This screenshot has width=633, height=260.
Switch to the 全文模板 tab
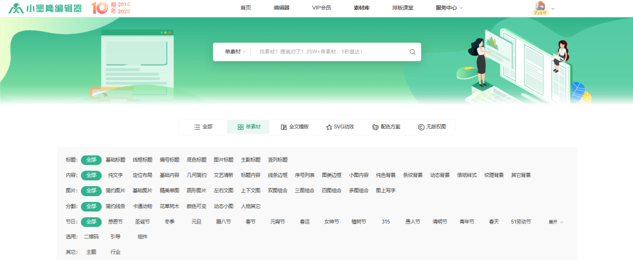tap(295, 126)
